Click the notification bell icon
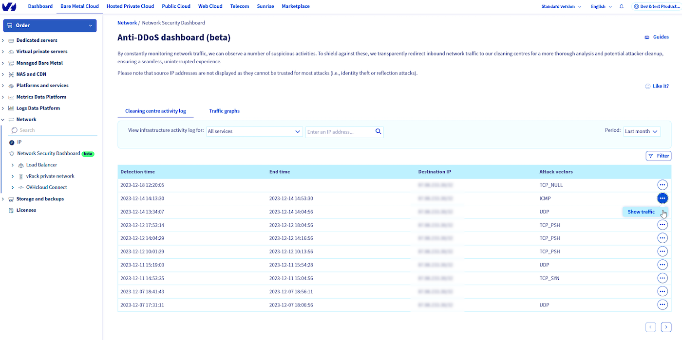 coord(621,6)
